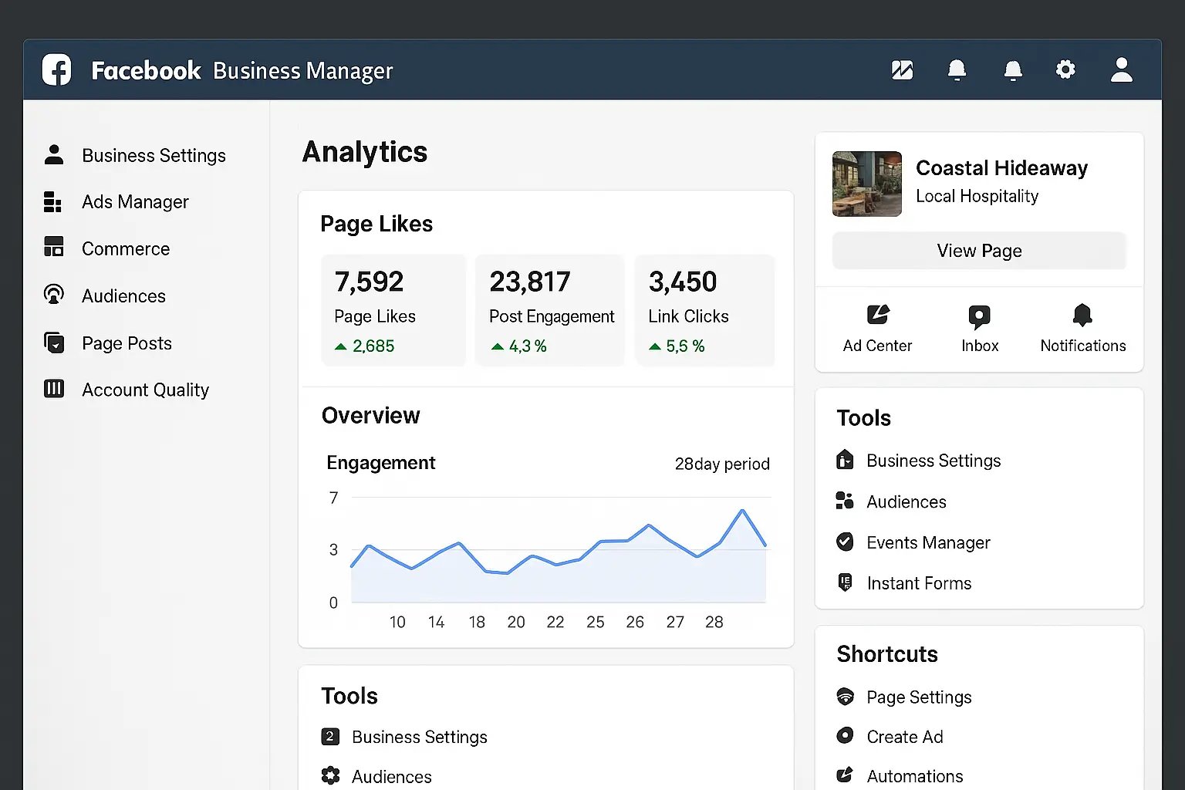Click the Coastal Hideaway page name
This screenshot has width=1185, height=790.
click(1001, 168)
